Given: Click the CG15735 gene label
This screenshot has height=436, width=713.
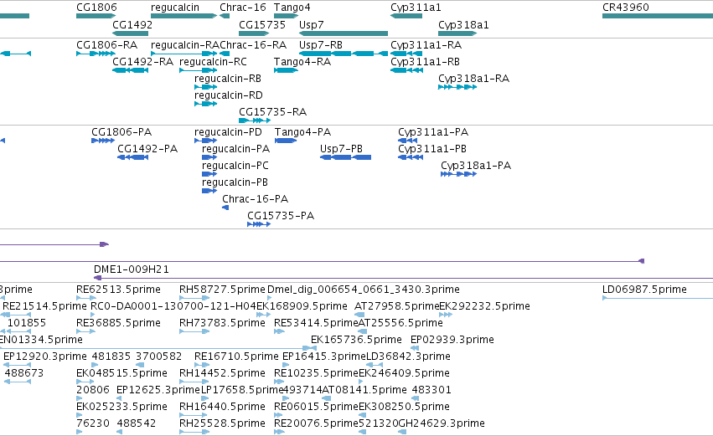Looking at the screenshot, I should 262,24.
